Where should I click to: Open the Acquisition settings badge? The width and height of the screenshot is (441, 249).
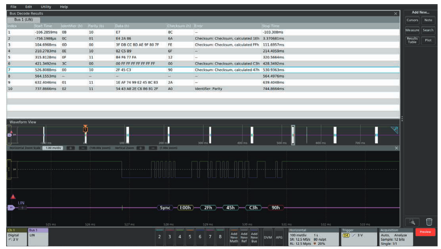396,236
